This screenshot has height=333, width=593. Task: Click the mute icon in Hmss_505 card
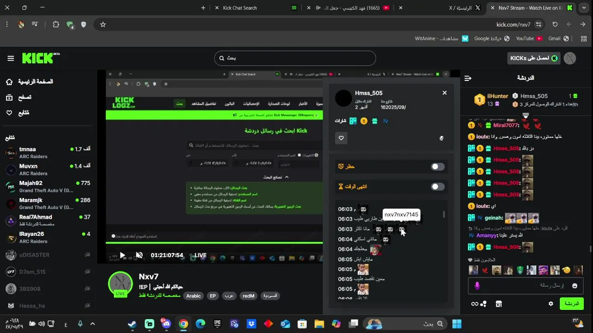pyautogui.click(x=441, y=138)
